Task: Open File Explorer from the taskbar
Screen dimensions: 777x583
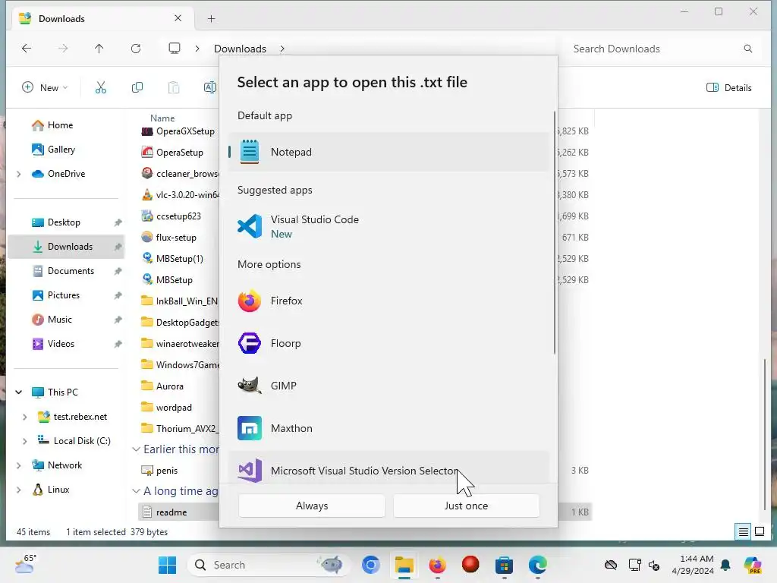Action: click(404, 565)
